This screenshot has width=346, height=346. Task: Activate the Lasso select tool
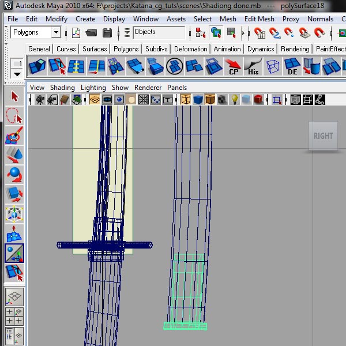(x=14, y=116)
